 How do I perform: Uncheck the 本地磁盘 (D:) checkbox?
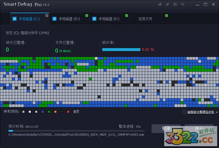54,19
